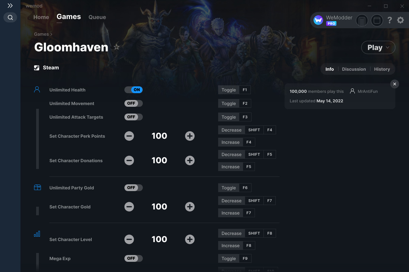Click the WeMod logo avatar icon
409x272 pixels.
click(x=318, y=20)
